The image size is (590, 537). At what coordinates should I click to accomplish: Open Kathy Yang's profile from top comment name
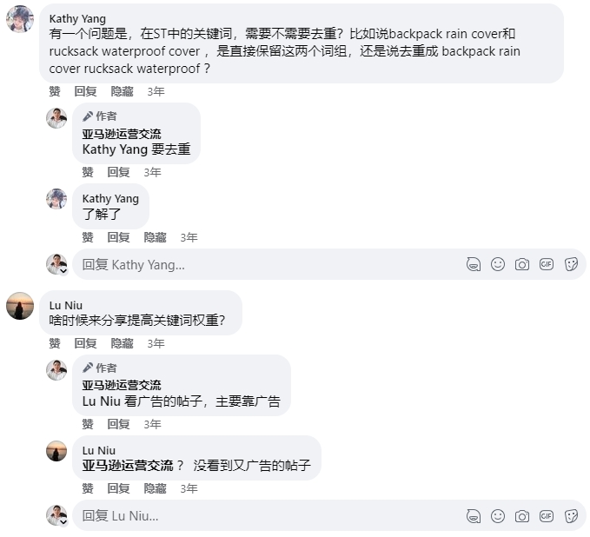[x=77, y=18]
